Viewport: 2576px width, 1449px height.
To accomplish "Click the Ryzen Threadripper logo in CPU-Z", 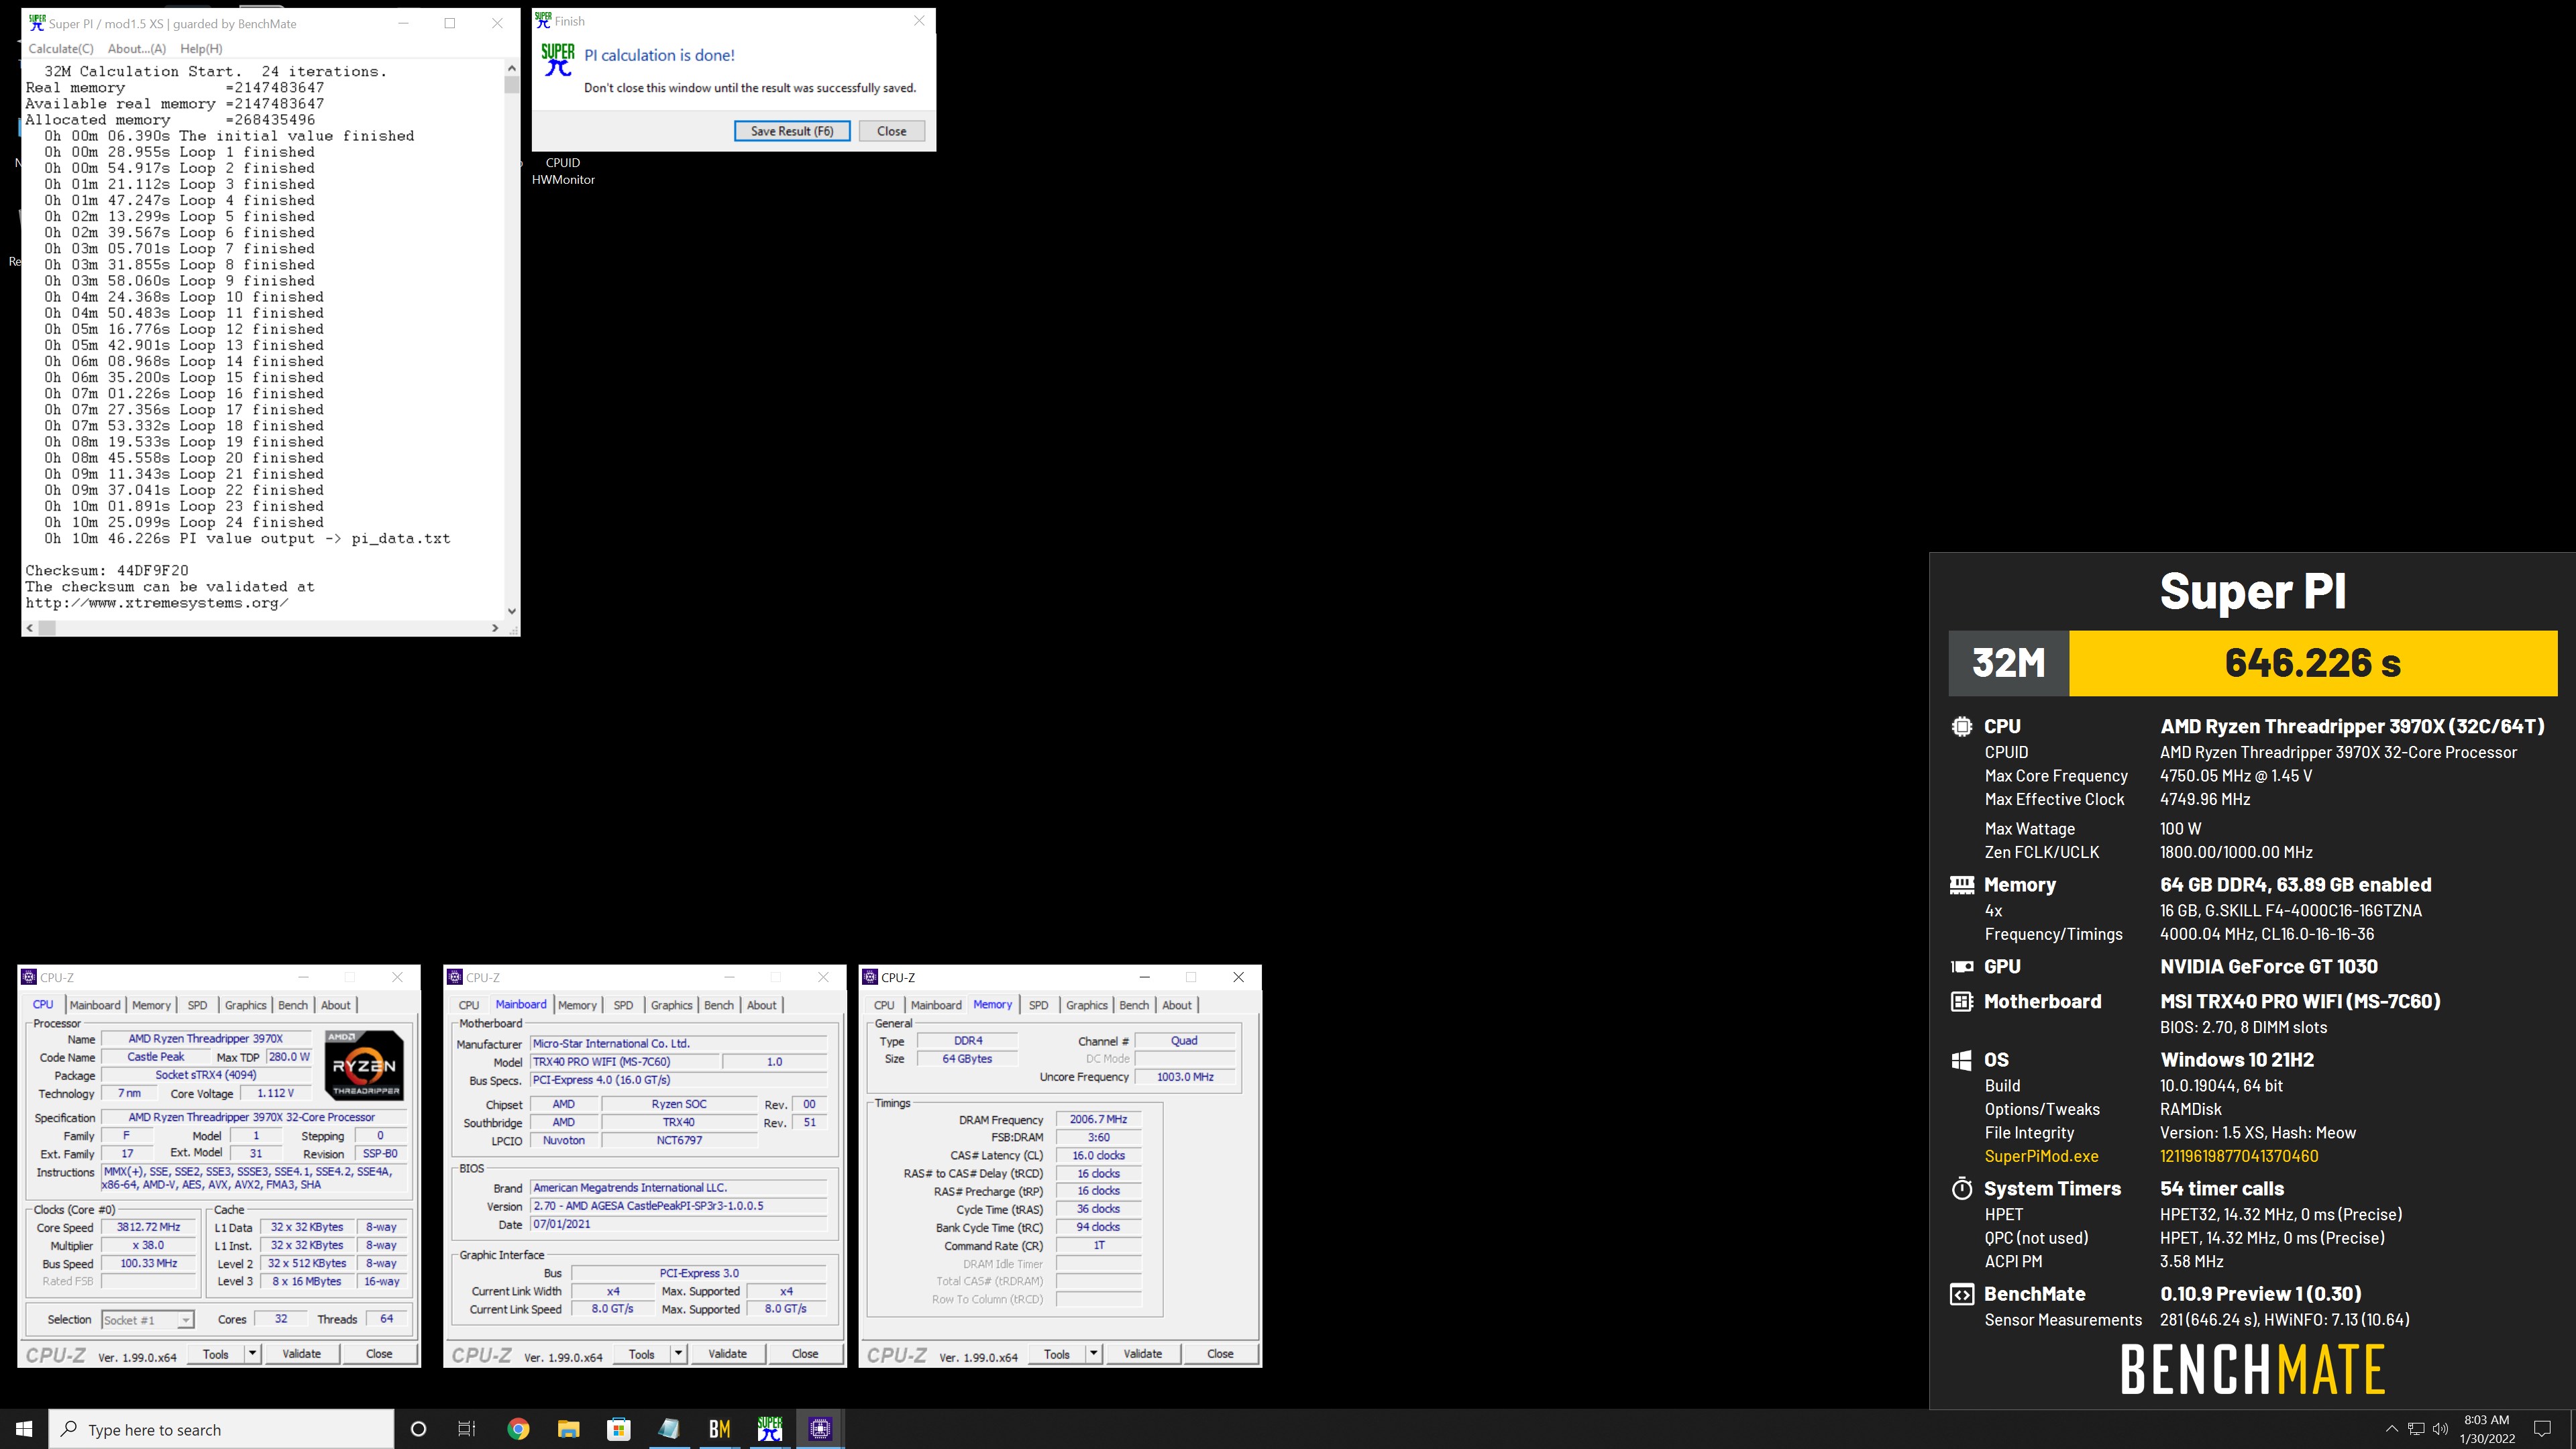I will [x=365, y=1065].
